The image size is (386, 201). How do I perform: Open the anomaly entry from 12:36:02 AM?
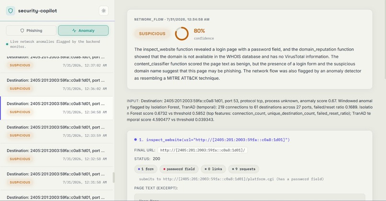(x=57, y=84)
